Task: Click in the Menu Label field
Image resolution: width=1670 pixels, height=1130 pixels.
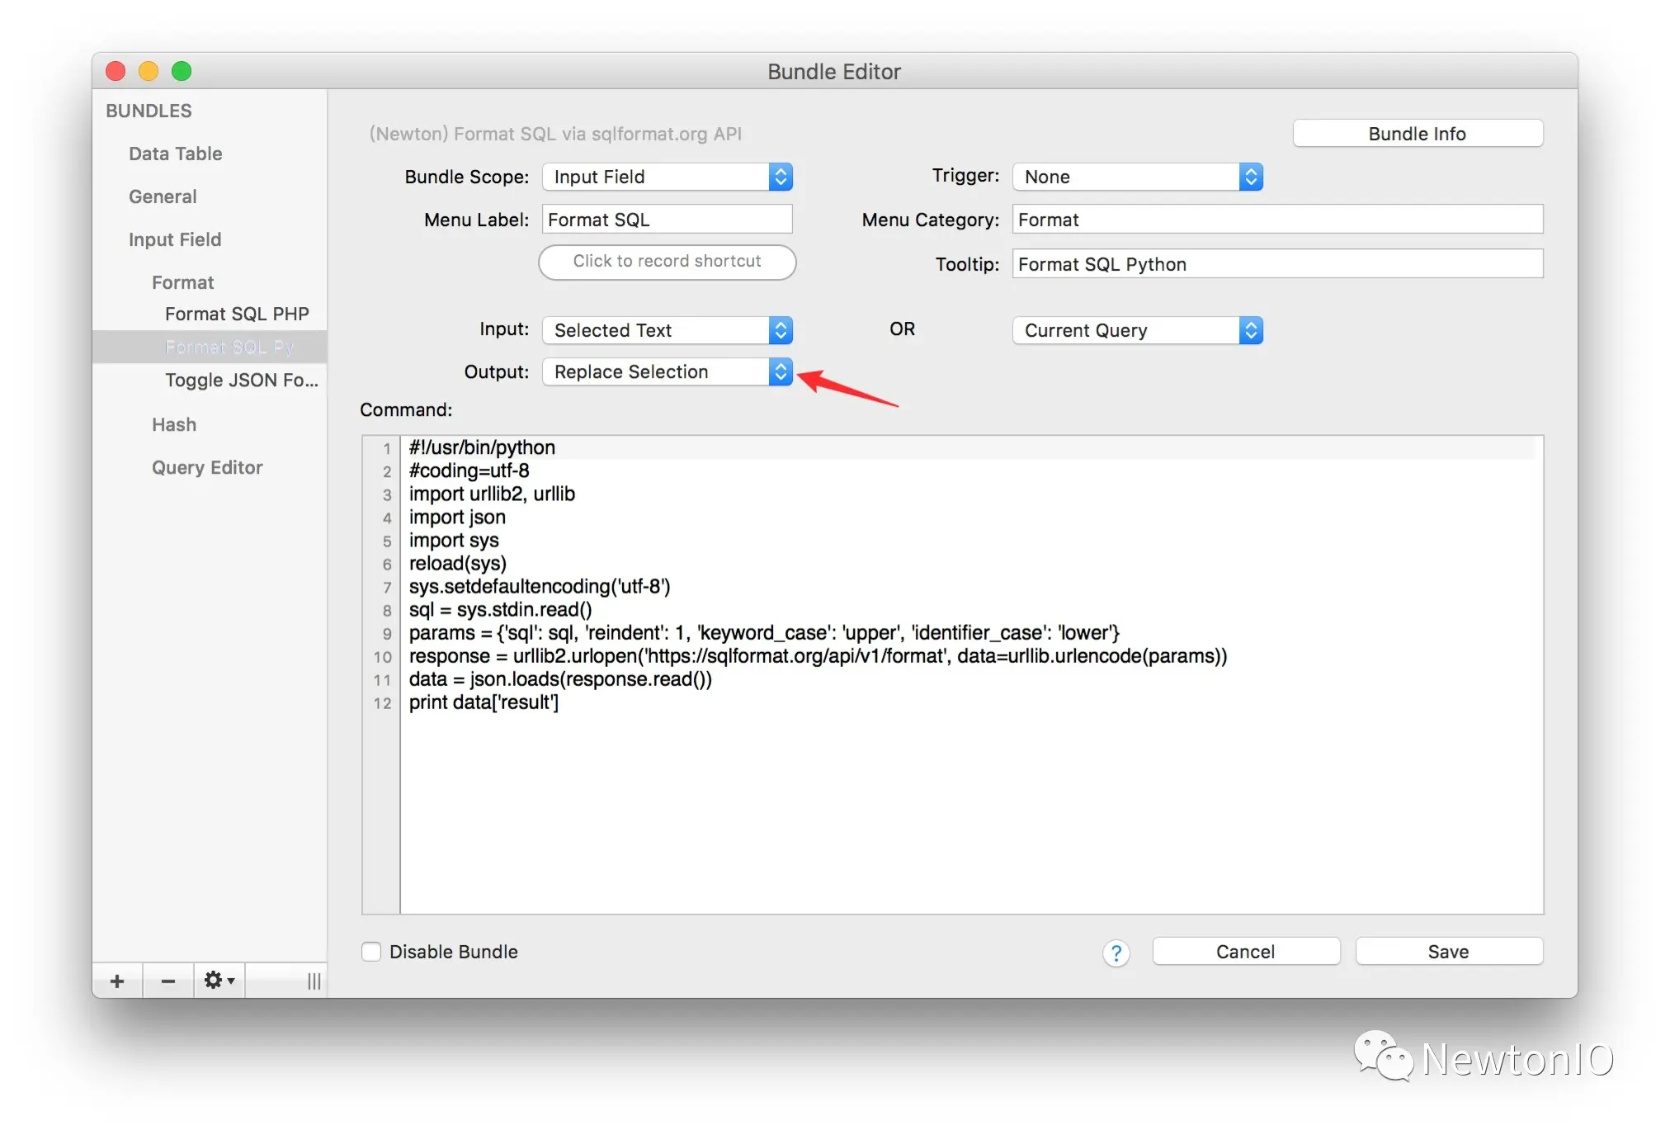Action: click(668, 220)
